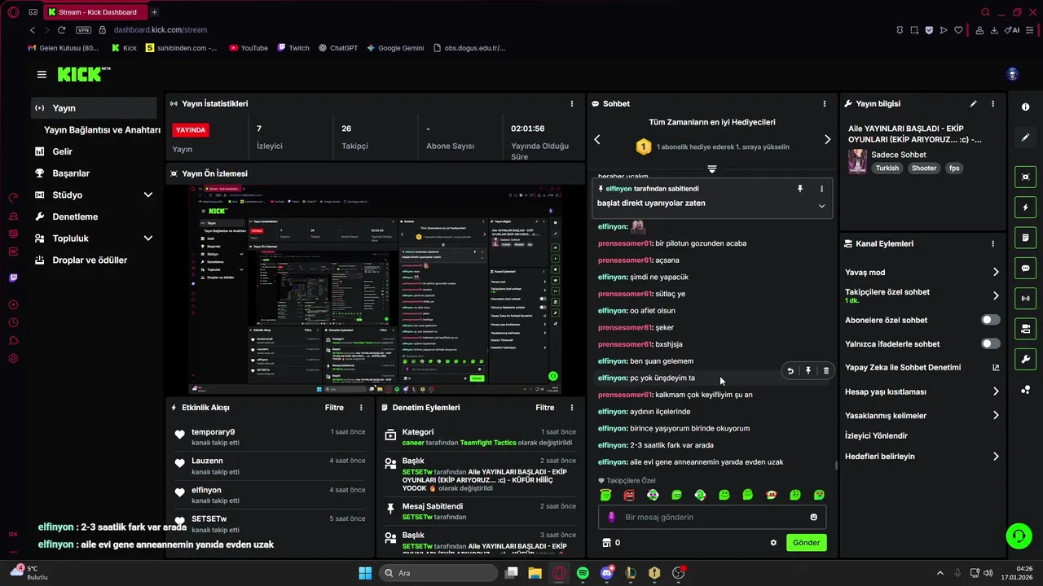This screenshot has width=1043, height=586.
Task: Open Filtre in Denetim Eylemleri panel
Action: pyautogui.click(x=544, y=408)
